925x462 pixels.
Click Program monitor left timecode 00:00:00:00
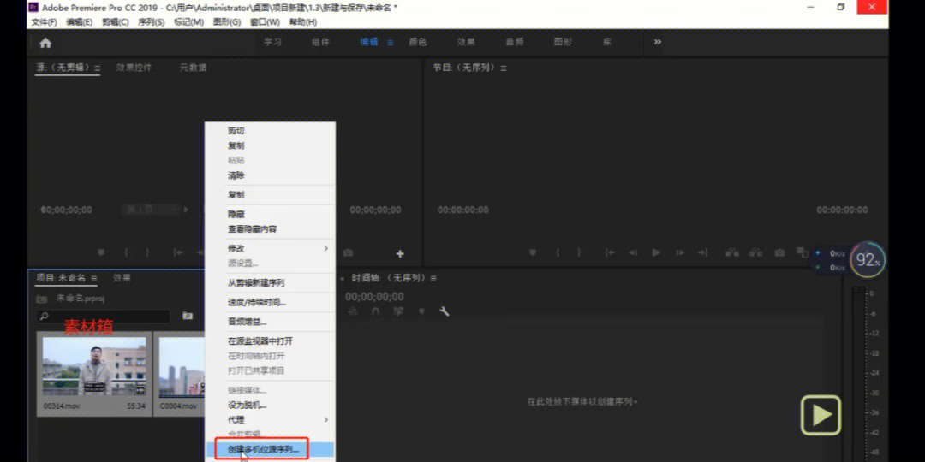(463, 210)
